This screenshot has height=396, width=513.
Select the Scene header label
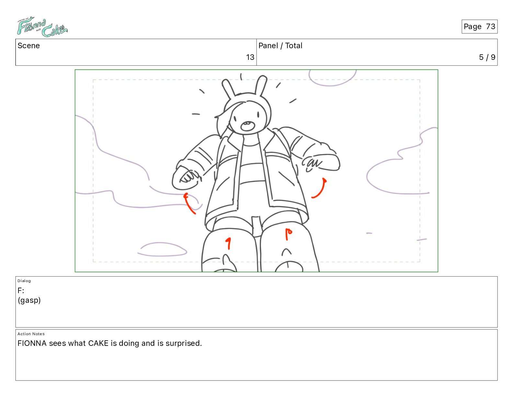29,46
